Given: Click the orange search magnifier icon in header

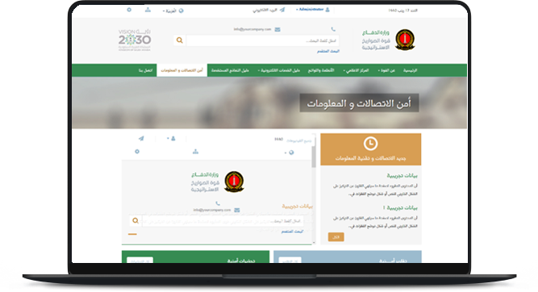Looking at the screenshot, I should tap(179, 40).
